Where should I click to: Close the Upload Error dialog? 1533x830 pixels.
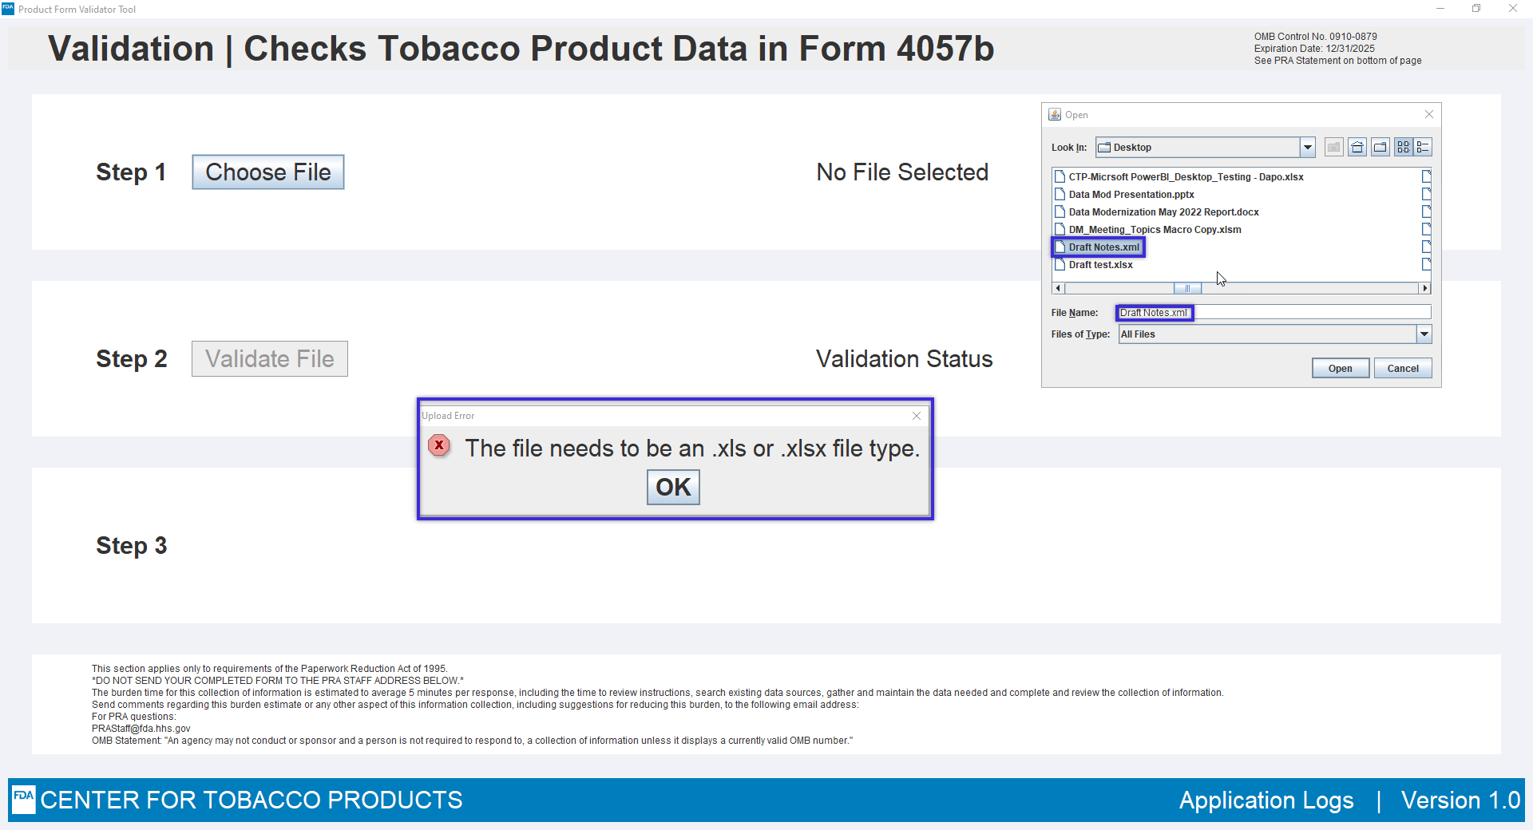917,416
